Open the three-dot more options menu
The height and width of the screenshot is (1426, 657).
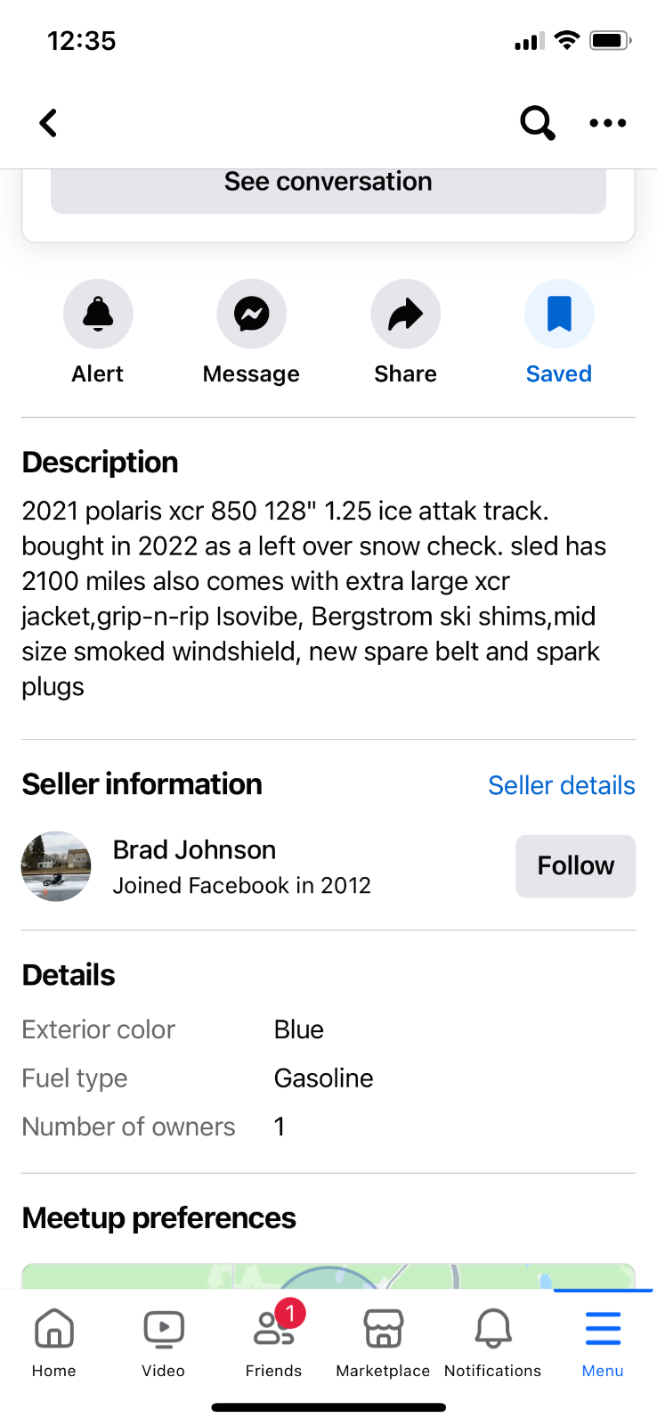[x=608, y=123]
